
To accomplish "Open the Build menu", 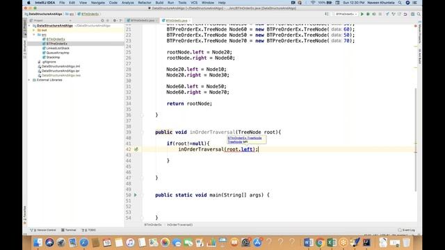I will coord(159,3).
